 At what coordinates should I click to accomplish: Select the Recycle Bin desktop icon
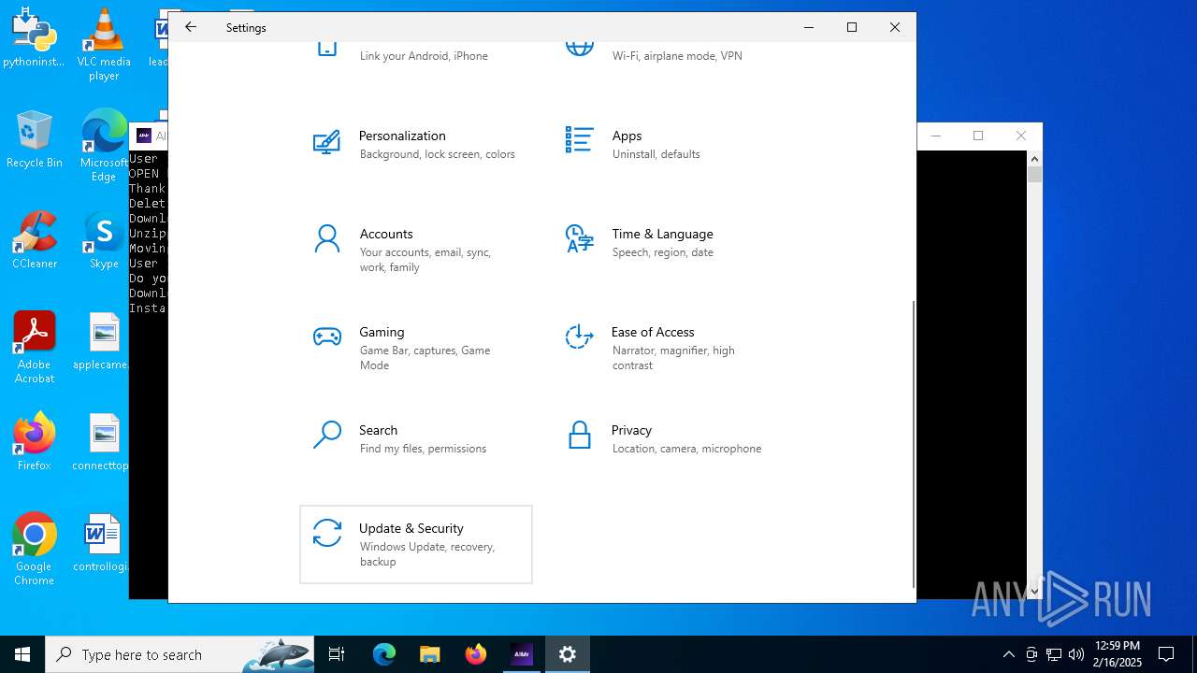pyautogui.click(x=35, y=138)
